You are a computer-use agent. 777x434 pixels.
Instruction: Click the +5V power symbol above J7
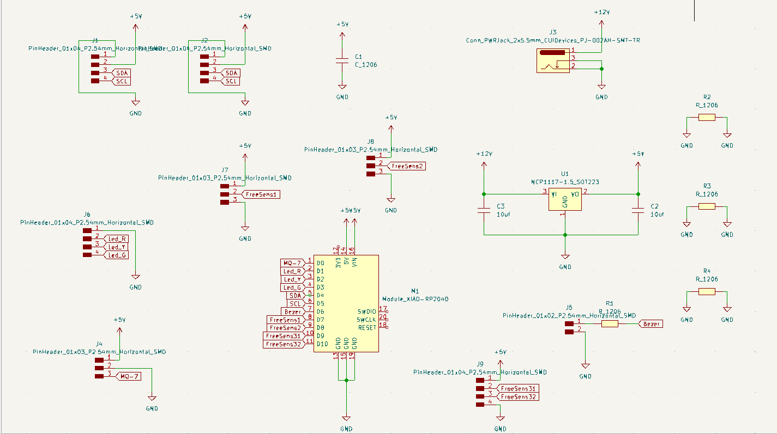[x=245, y=152]
